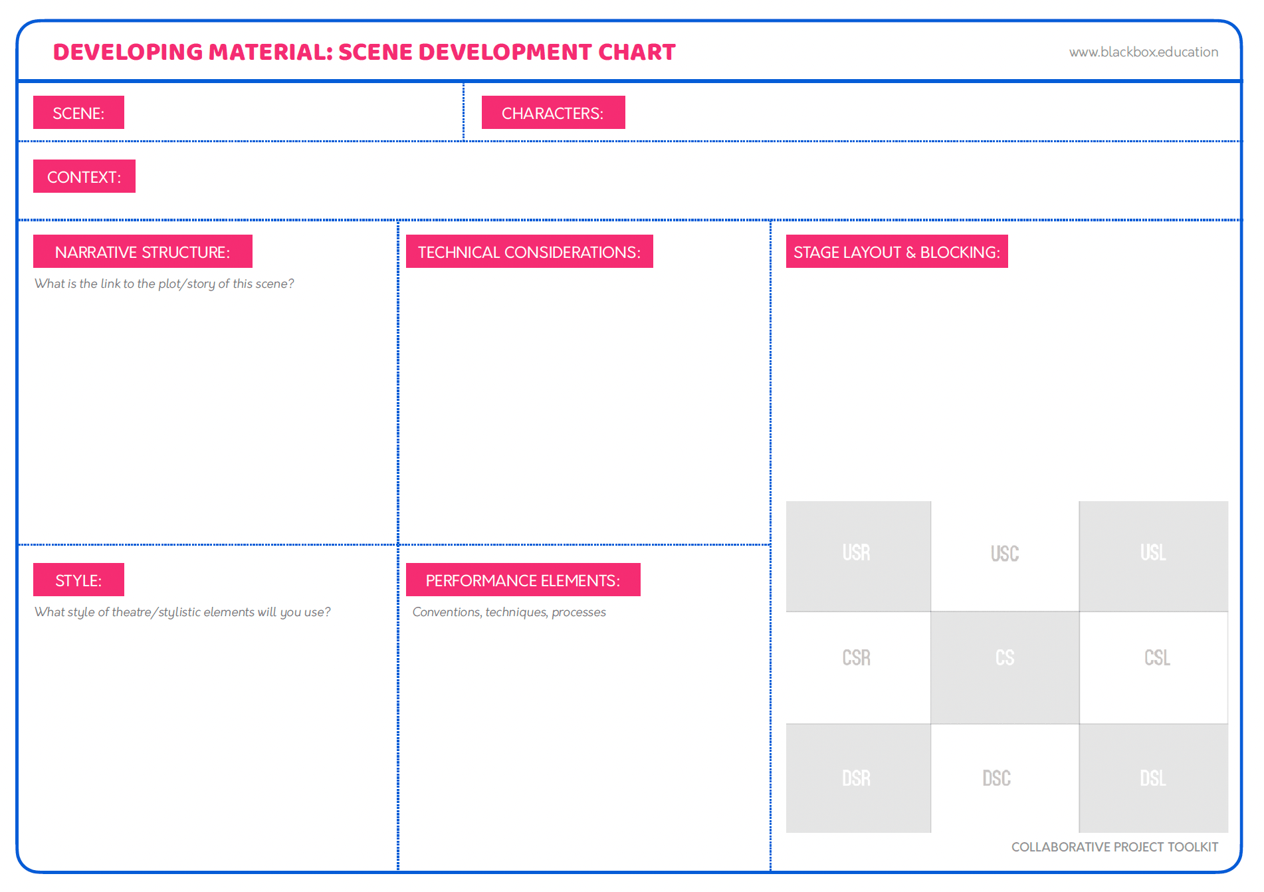Click the PERFORMANCE ELEMENTS: heading
This screenshot has height=892, width=1264.
pos(523,580)
